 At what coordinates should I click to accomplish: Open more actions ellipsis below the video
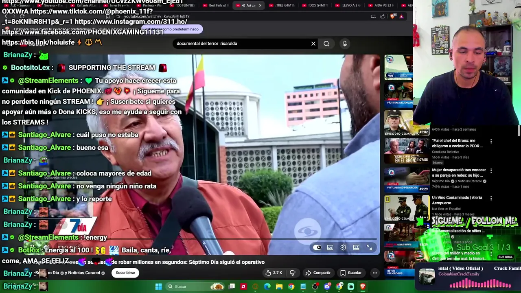tap(375, 273)
